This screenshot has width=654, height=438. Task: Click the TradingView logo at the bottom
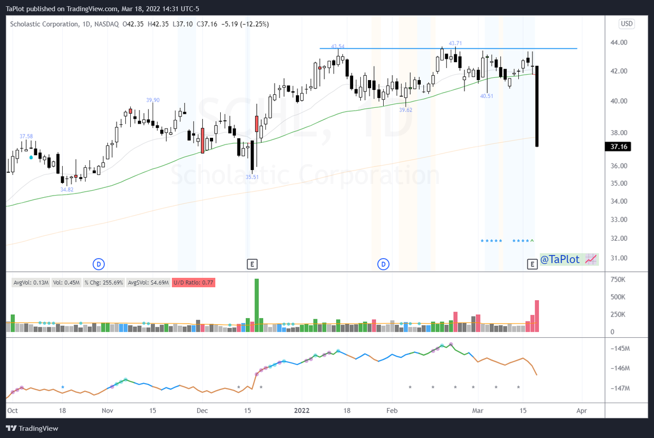pos(32,428)
